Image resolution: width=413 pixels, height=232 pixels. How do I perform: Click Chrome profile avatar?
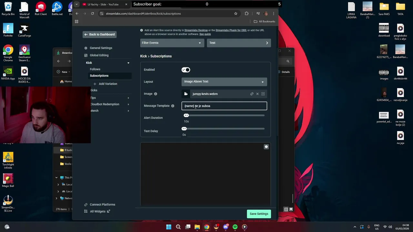point(266,14)
